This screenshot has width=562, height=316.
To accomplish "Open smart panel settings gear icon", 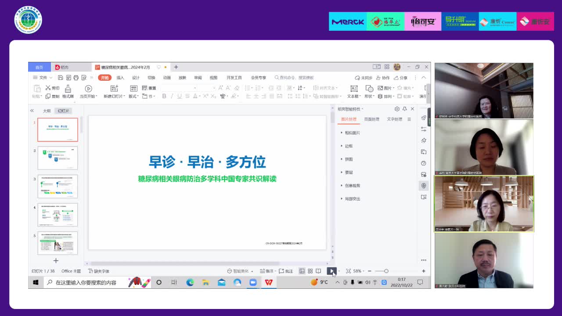I will [397, 109].
